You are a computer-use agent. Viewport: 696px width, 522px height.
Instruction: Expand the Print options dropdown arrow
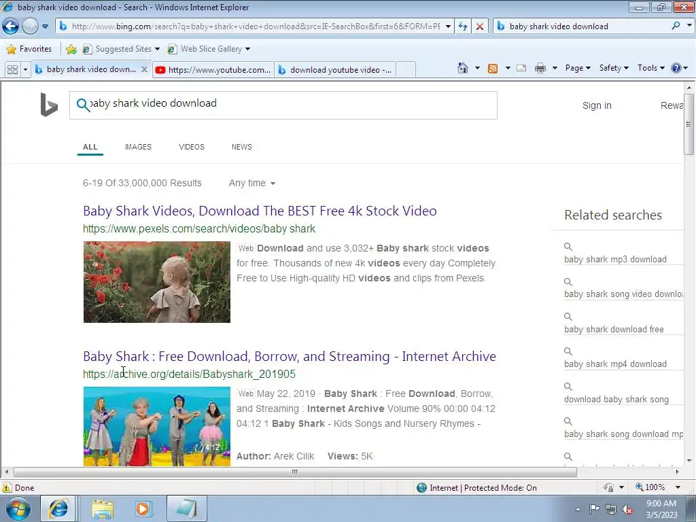tap(555, 68)
